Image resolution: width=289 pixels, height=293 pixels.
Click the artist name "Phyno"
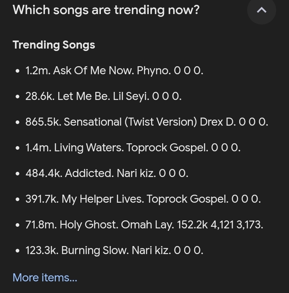coord(153,71)
